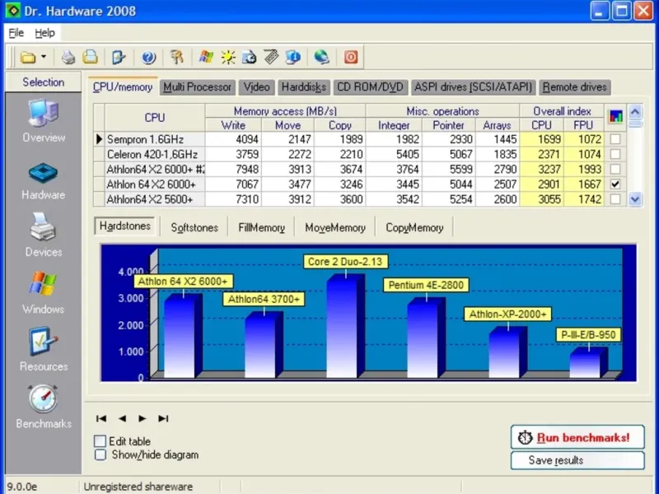Click the system info monitor toolbar icon
Viewport: 659px width, 494px height.
click(x=293, y=57)
